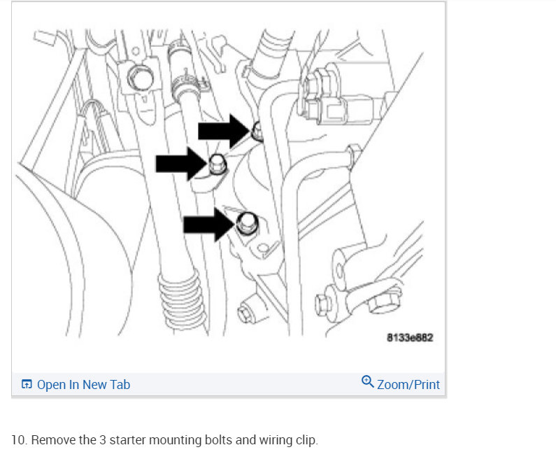Click the middle black arrow in diagram
The image size is (556, 466).
tap(181, 164)
